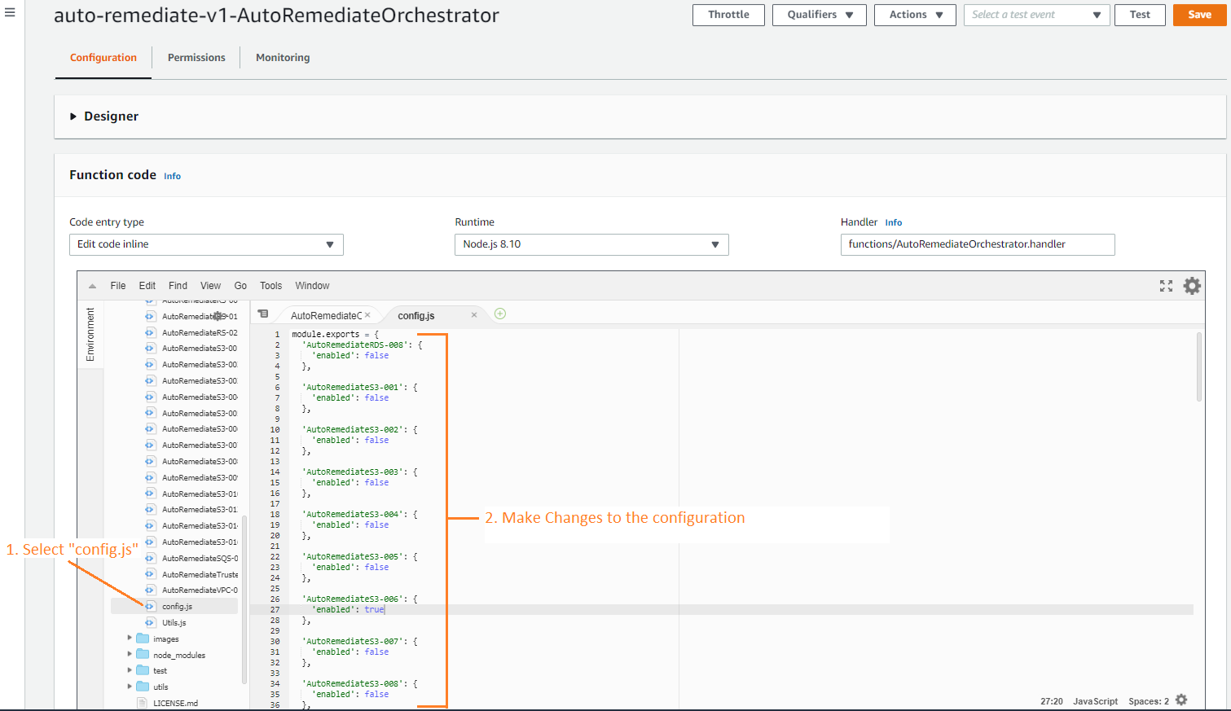Open editor settings with the gear icon
The width and height of the screenshot is (1231, 711).
coord(1192,286)
